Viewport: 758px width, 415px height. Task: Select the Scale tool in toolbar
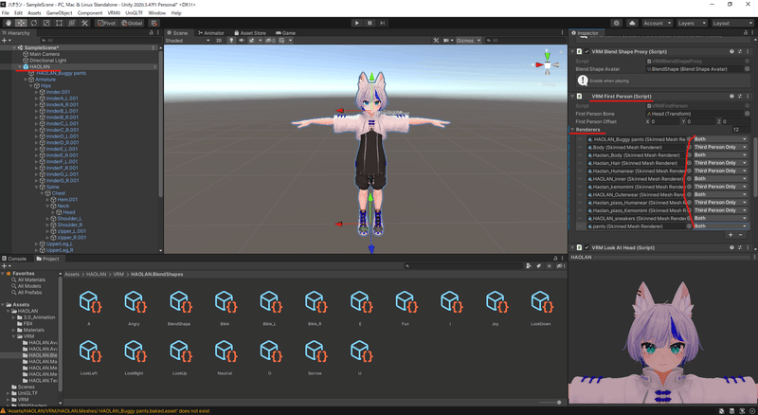pos(46,23)
